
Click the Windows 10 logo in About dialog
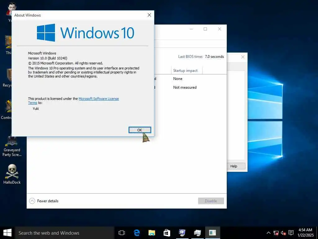[85, 32]
